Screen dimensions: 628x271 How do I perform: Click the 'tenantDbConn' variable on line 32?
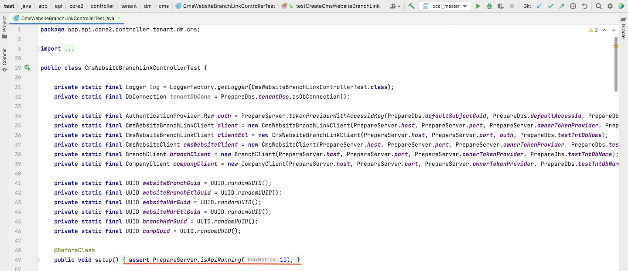[x=190, y=97]
